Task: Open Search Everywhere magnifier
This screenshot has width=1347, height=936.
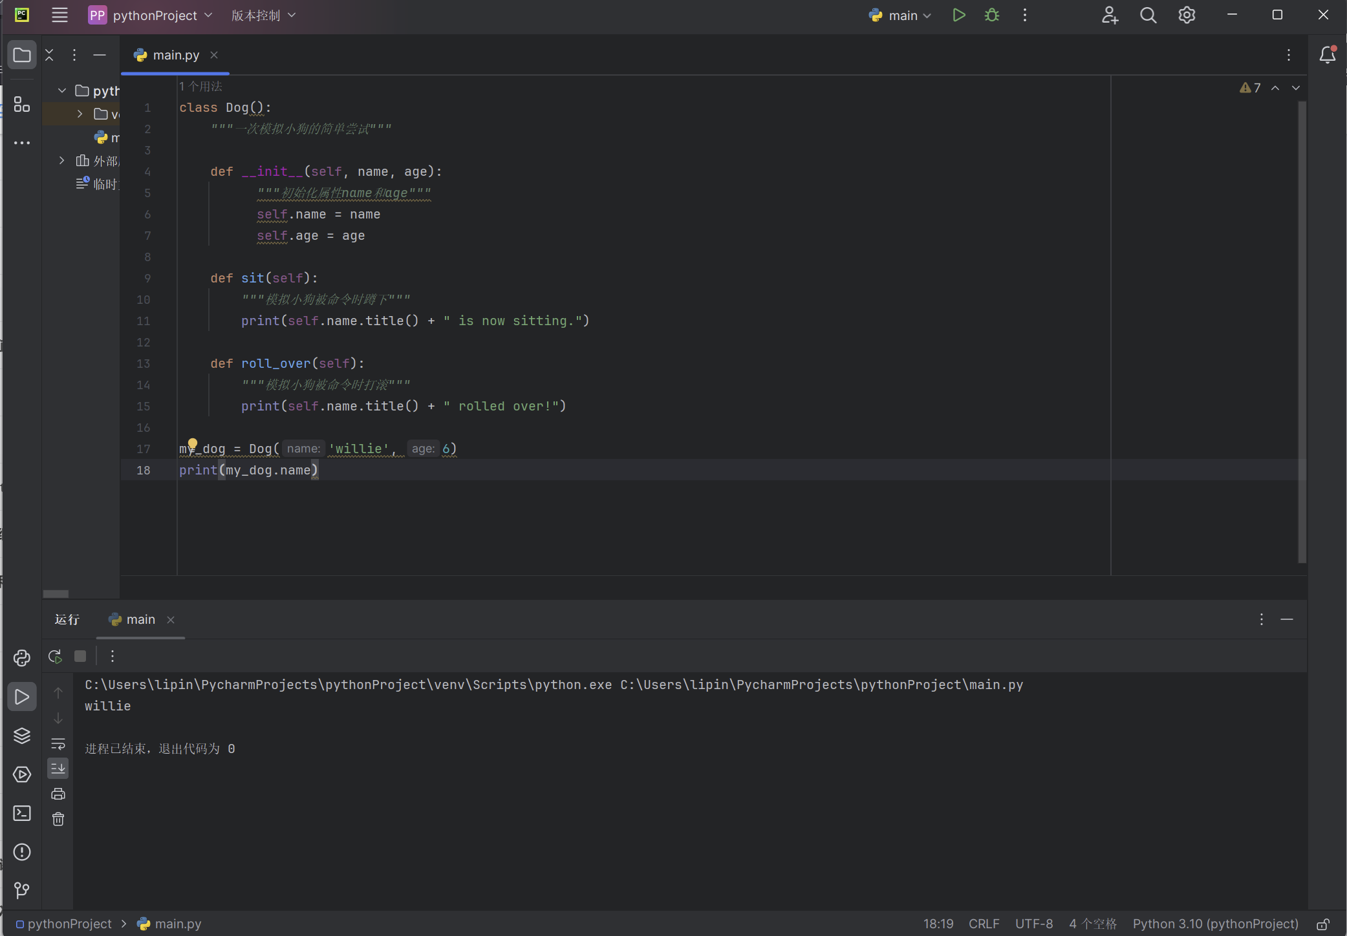Action: [1148, 15]
